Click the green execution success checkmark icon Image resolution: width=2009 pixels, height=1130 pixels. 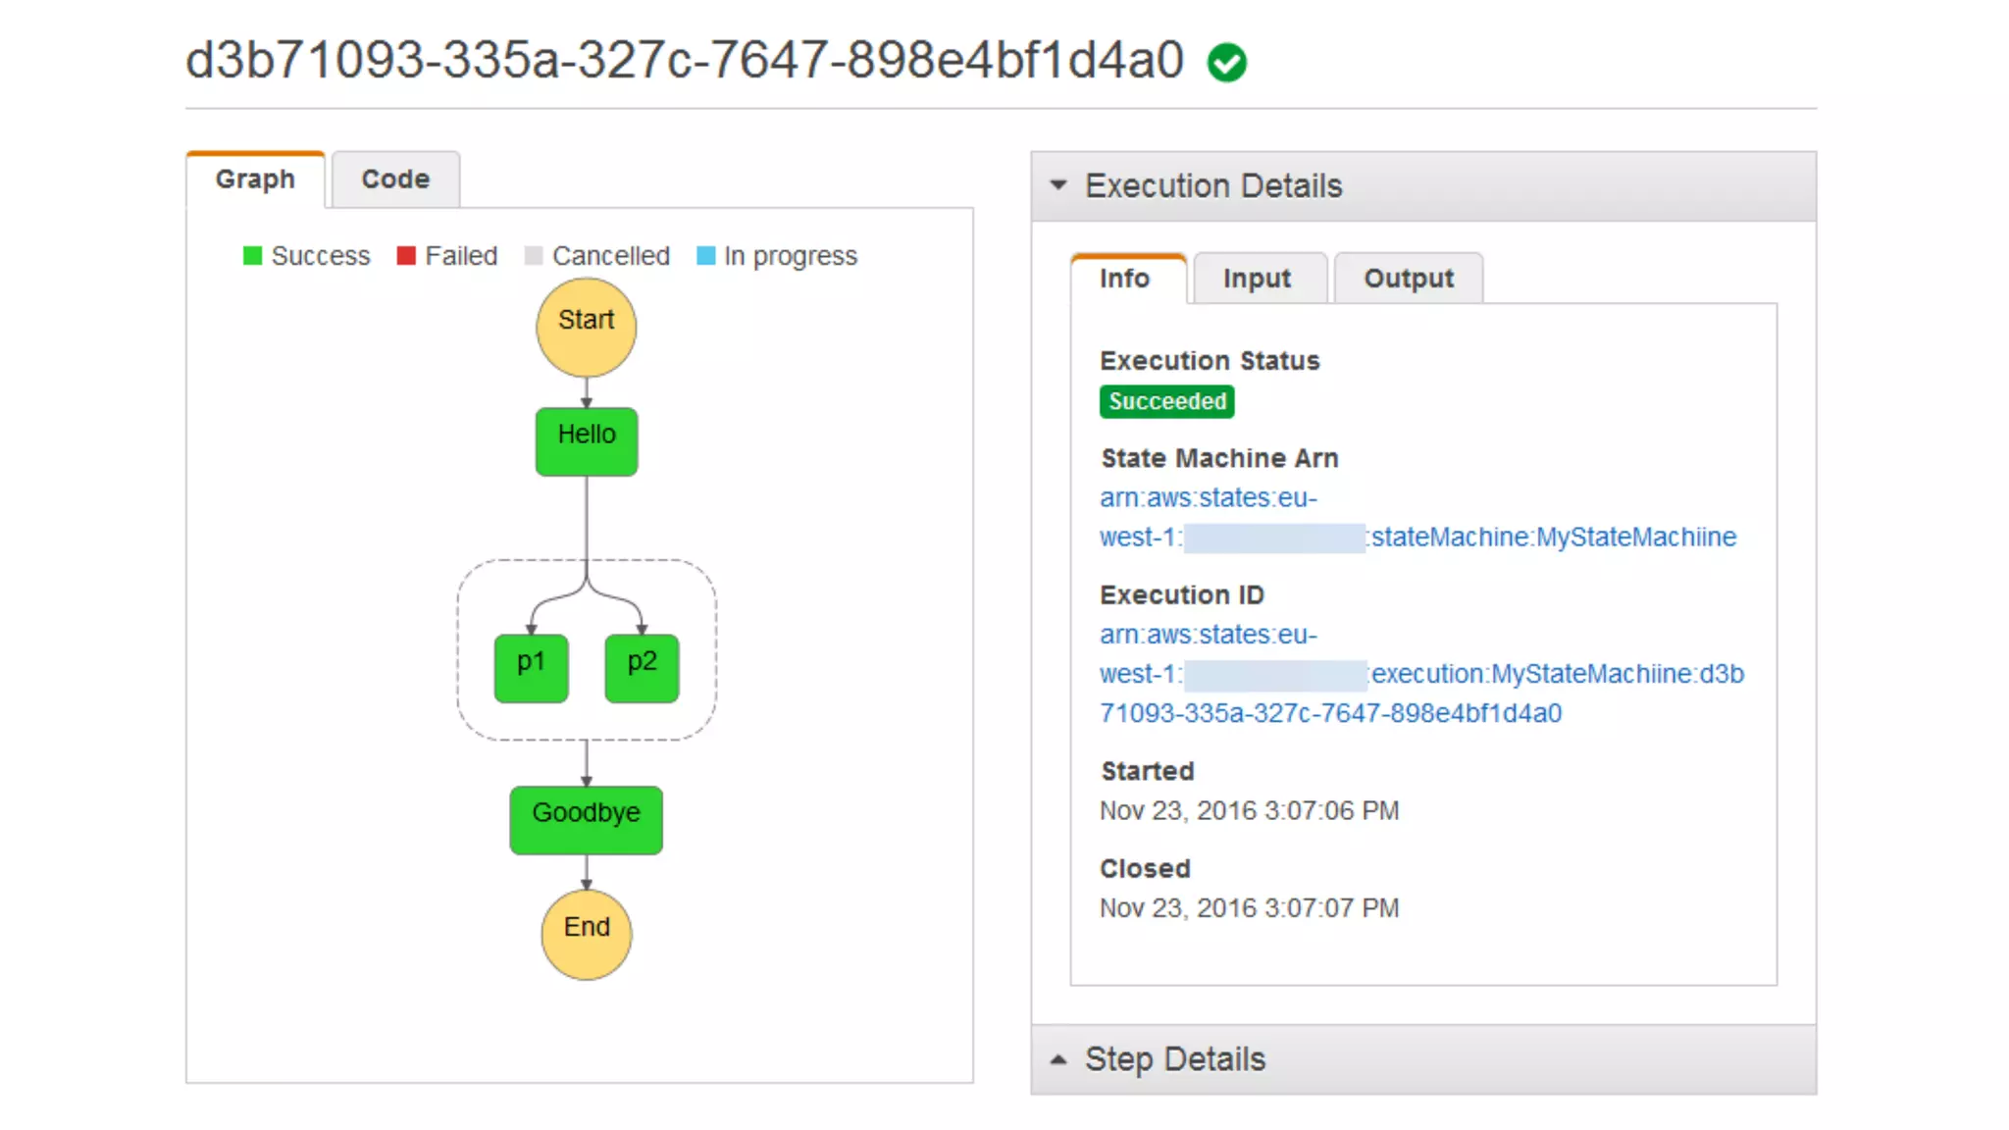pyautogui.click(x=1226, y=63)
